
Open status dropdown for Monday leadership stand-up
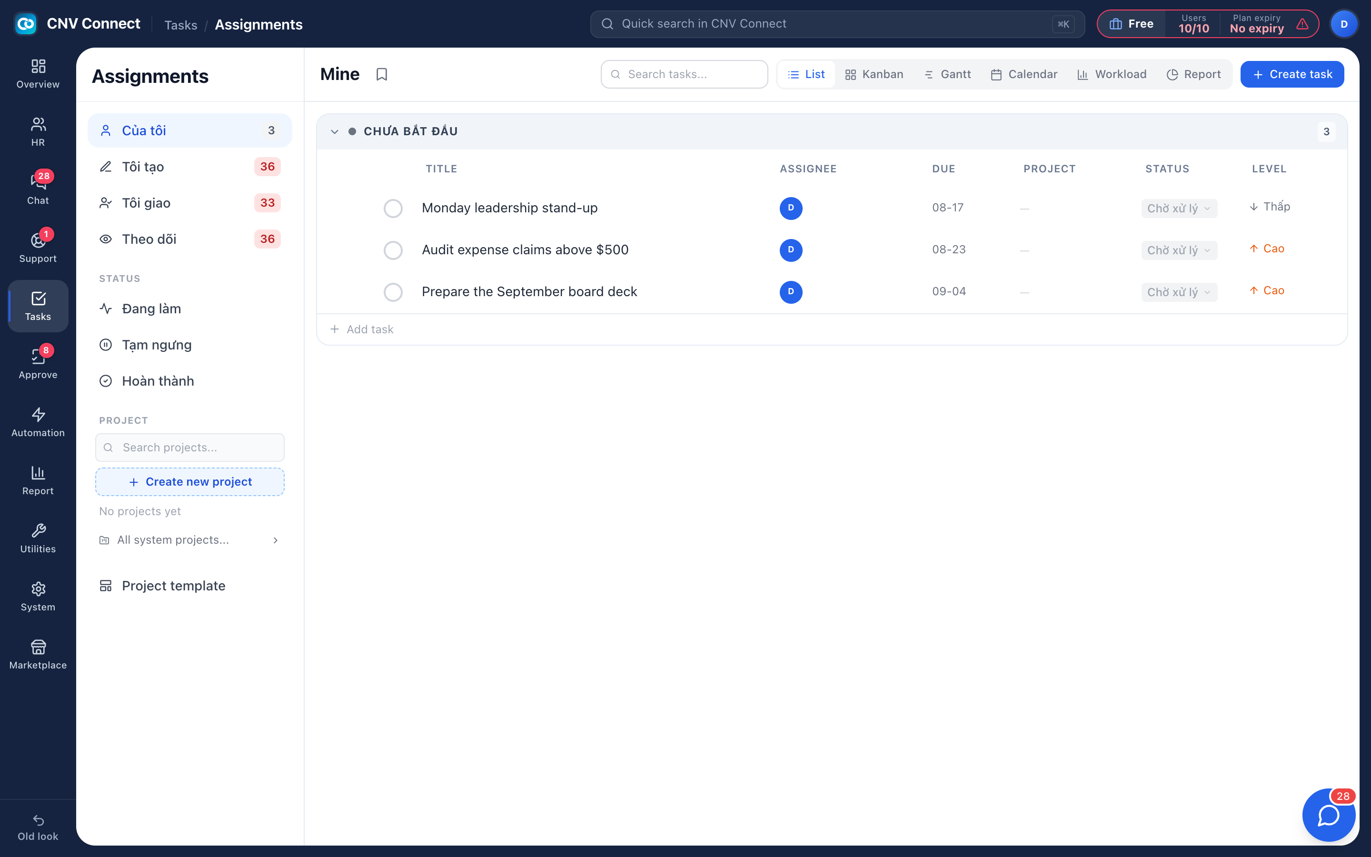tap(1179, 208)
